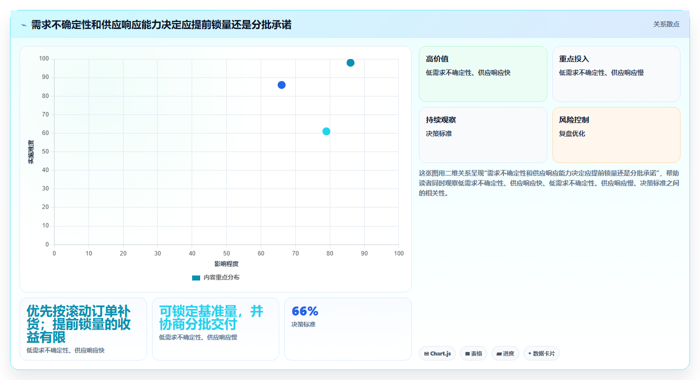Click the 优先按滚动订单补货 card headline
700x380 pixels.
click(x=79, y=324)
